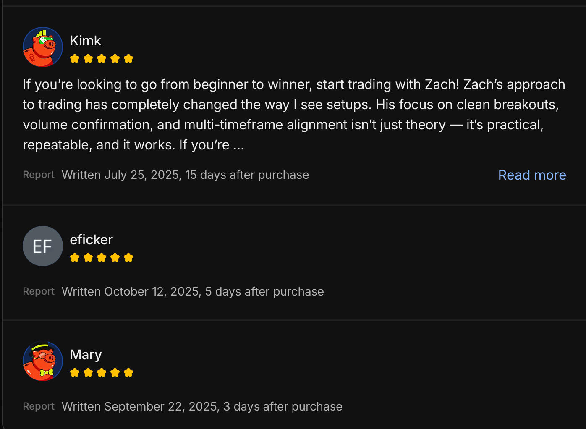The image size is (586, 429).
Task: Click the first star in Mary's rating
Action: 75,373
